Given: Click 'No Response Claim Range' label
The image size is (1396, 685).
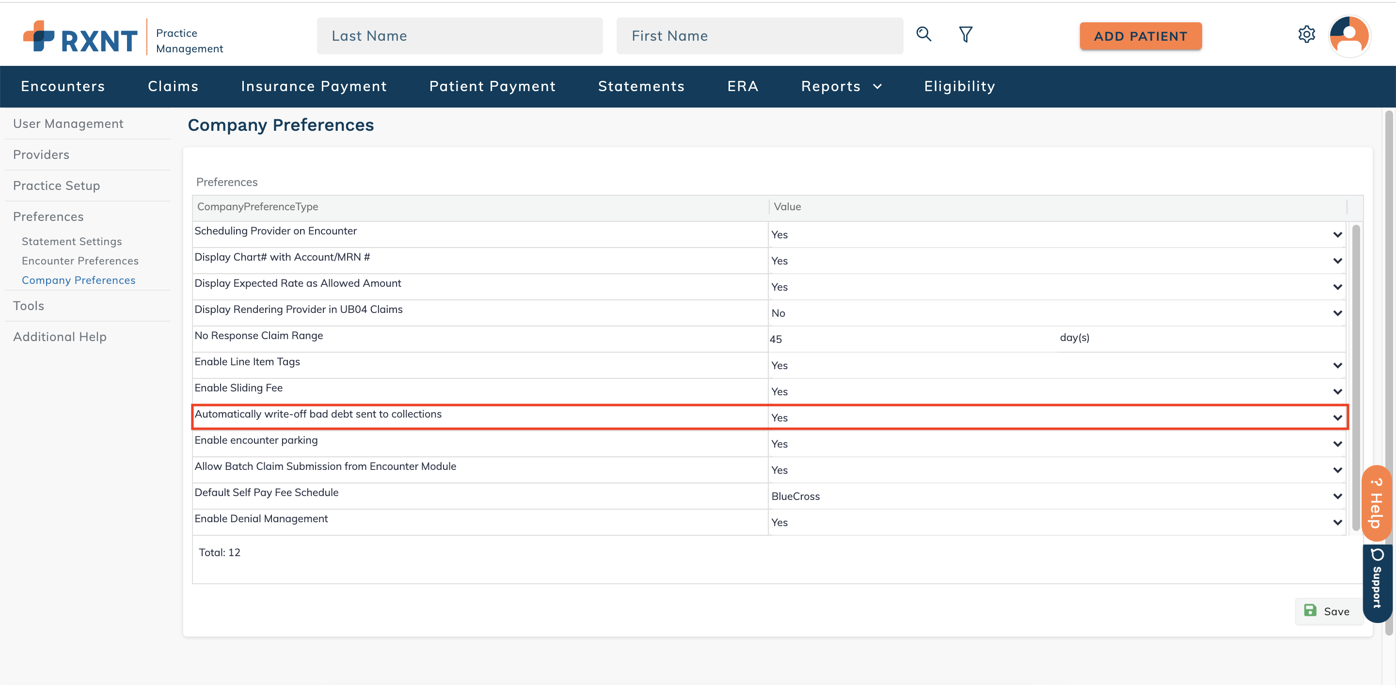Looking at the screenshot, I should [258, 336].
